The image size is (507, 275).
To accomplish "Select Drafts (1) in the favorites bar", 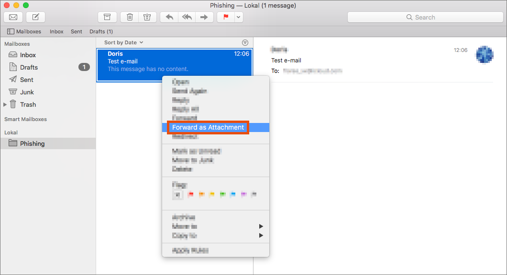I will (x=101, y=31).
